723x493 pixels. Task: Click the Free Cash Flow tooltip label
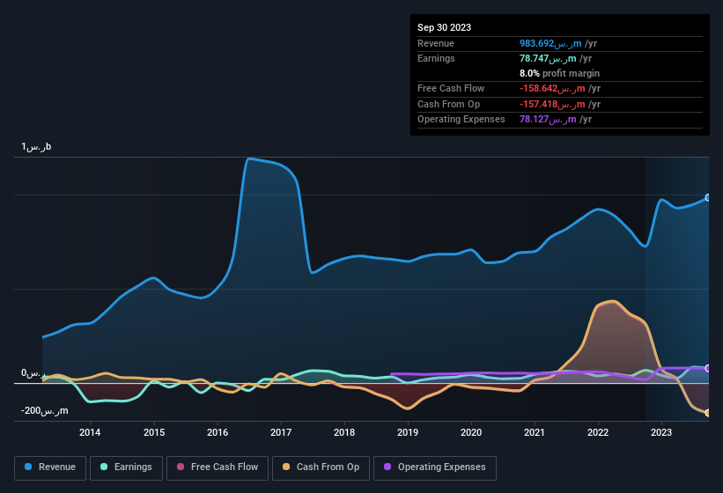pos(451,88)
